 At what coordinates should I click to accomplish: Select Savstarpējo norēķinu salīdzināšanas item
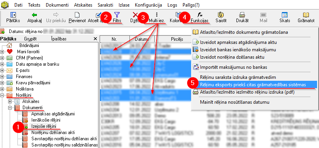pos(64,145)
